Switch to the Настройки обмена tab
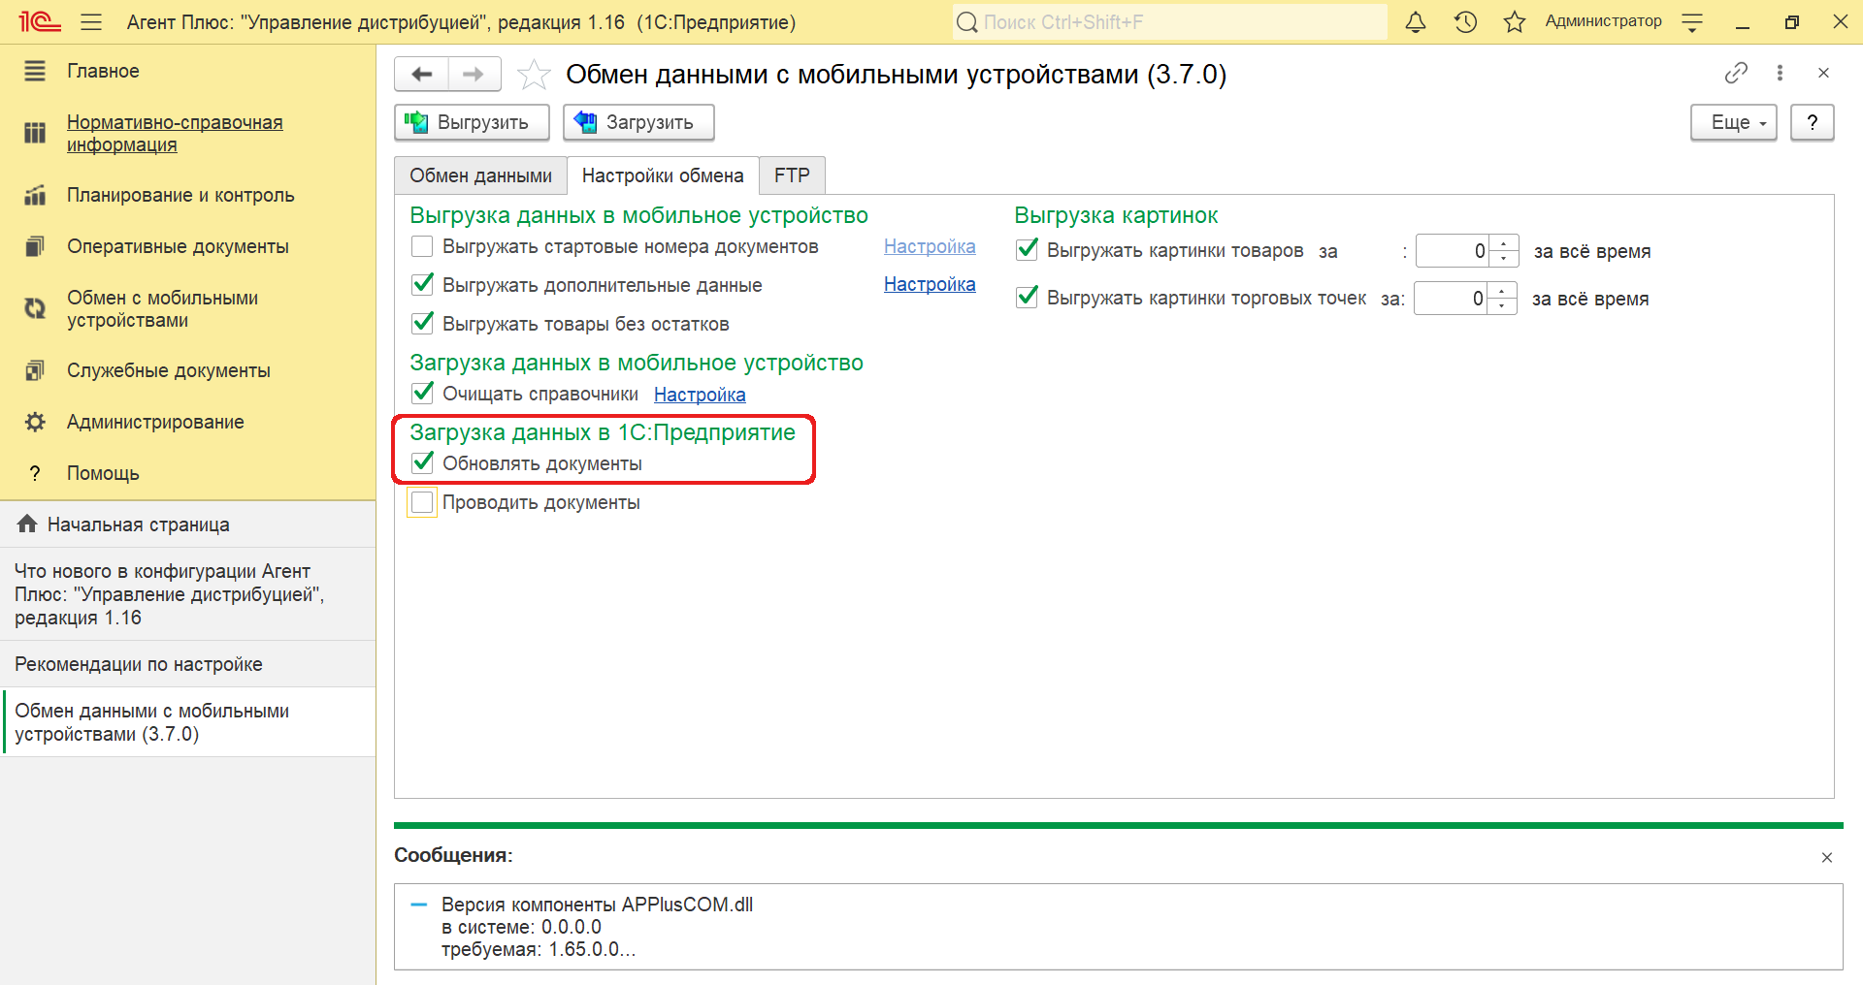 pos(663,175)
